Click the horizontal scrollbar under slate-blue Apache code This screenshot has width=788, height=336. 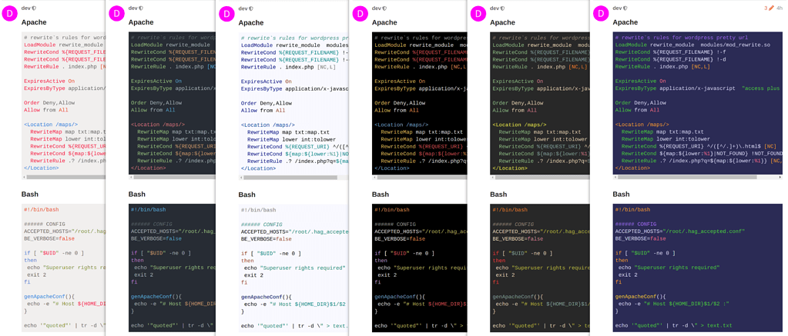(x=173, y=177)
